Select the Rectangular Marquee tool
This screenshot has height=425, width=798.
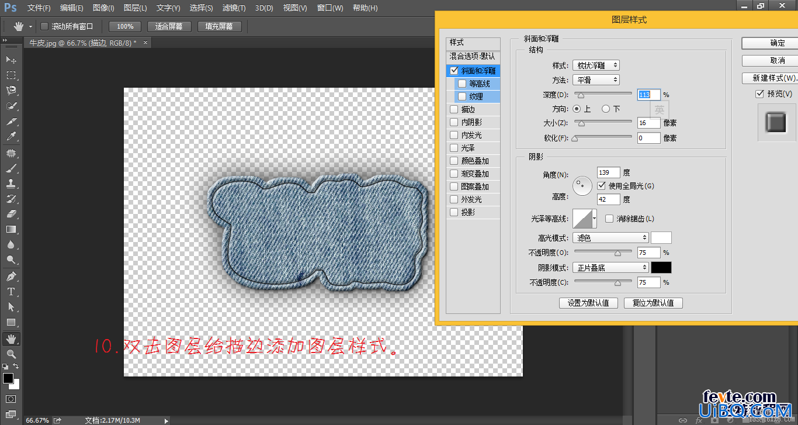click(11, 75)
